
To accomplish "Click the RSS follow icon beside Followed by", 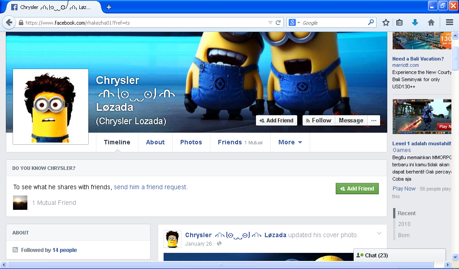I will tap(15, 250).
